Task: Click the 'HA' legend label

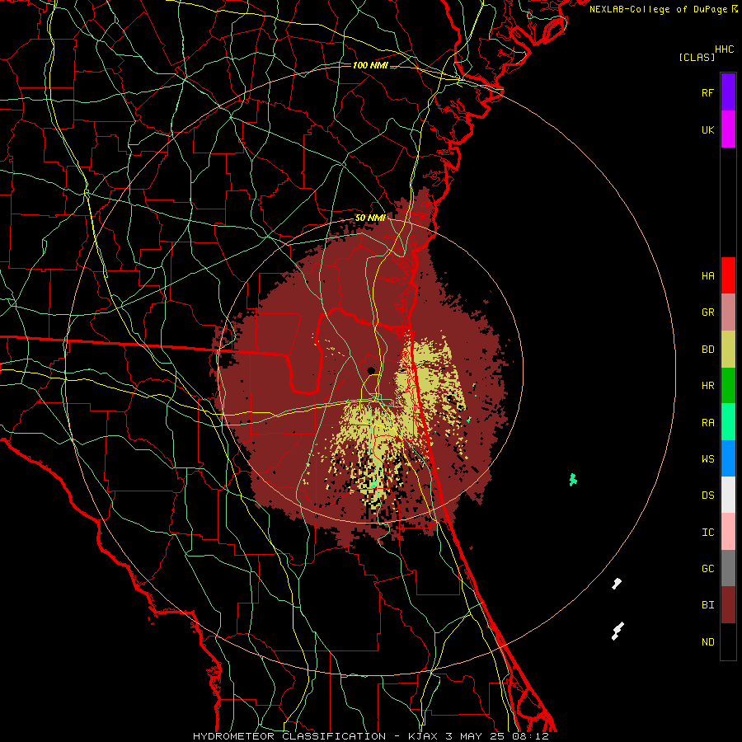Action: coord(707,276)
